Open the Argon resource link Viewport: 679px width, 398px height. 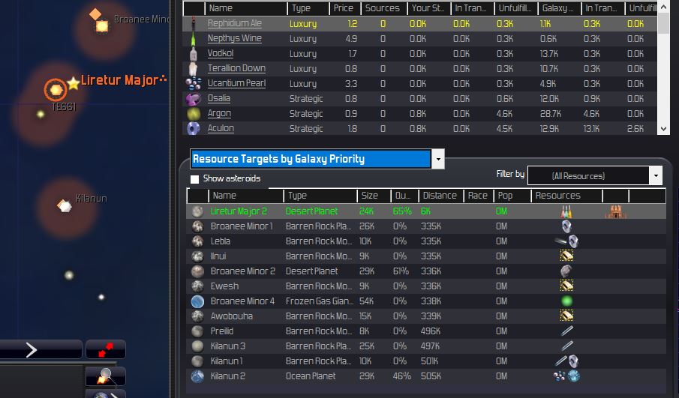tap(219, 114)
